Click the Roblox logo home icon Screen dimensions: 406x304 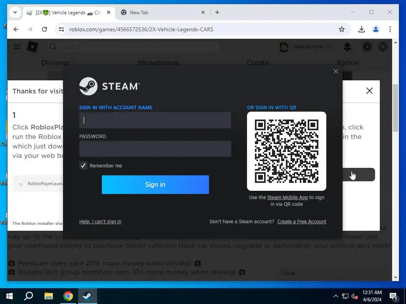[33, 47]
